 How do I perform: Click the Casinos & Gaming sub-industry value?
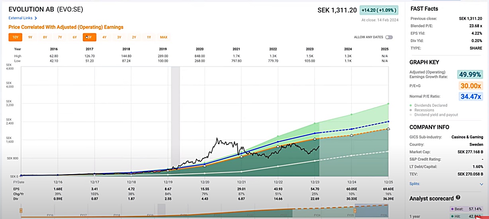[467, 137]
